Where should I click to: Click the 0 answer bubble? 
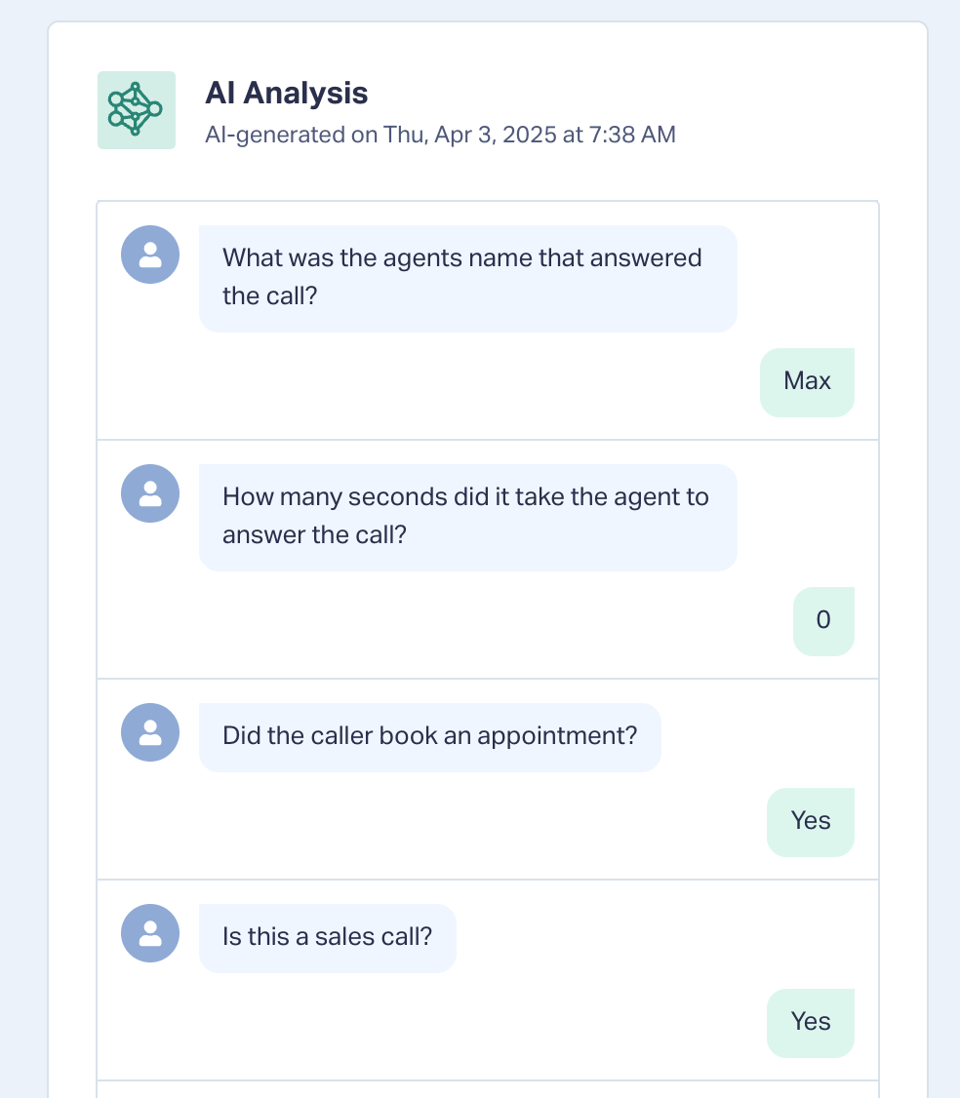point(823,621)
